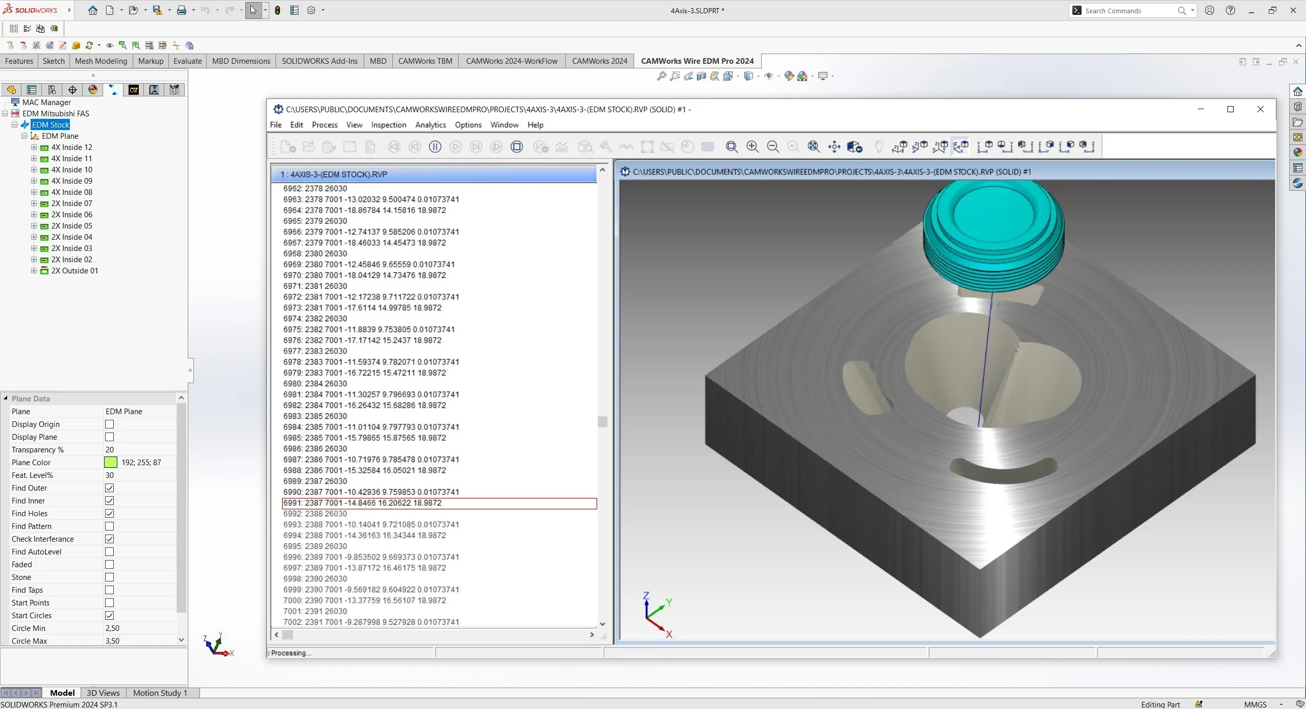1306x709 pixels.
Task: Click the eye visibility icon in EDM toolbar
Action: point(110,45)
